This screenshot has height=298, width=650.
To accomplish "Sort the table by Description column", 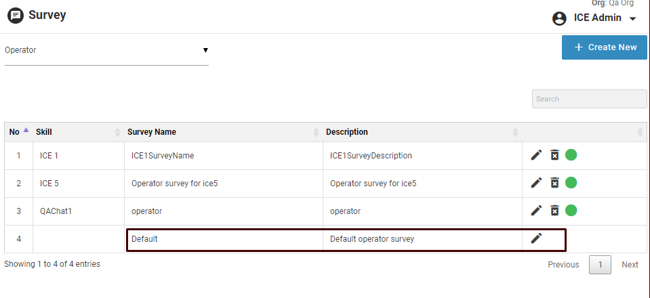I will (420, 132).
